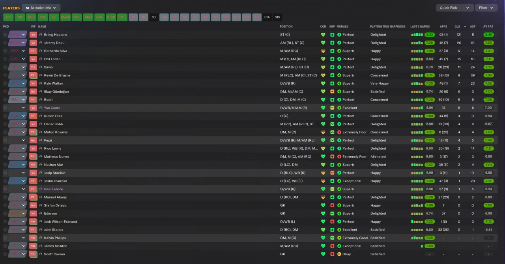Click Stefan Ortega's red sharpness icon
This screenshot has width=505, height=264.
point(332,205)
